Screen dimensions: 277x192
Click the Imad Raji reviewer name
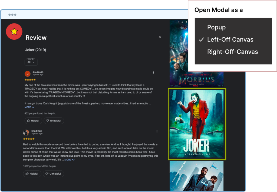tap(37, 131)
